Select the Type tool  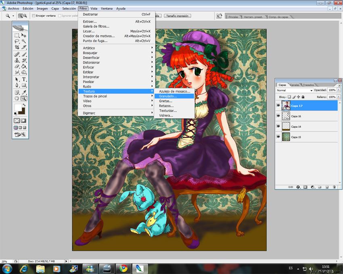pyautogui.click(x=24, y=79)
